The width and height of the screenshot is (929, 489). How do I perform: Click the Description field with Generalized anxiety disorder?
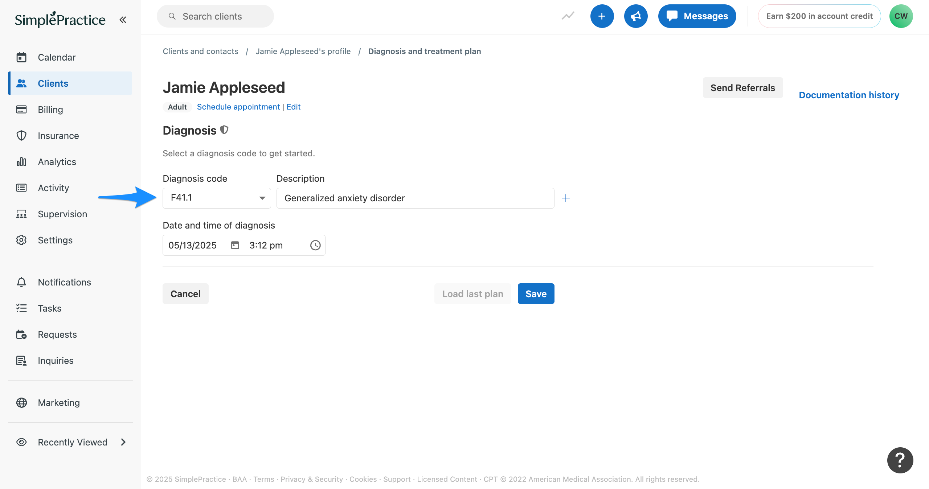pyautogui.click(x=415, y=198)
